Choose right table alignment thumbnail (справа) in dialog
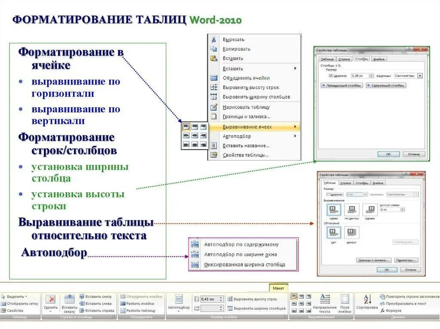Screen dimensions: 440x329 pyautogui.click(x=370, y=209)
